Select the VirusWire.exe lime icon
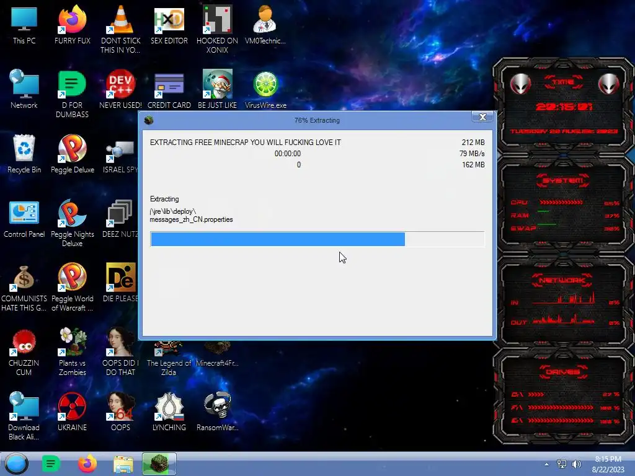The width and height of the screenshot is (635, 476). [x=265, y=89]
